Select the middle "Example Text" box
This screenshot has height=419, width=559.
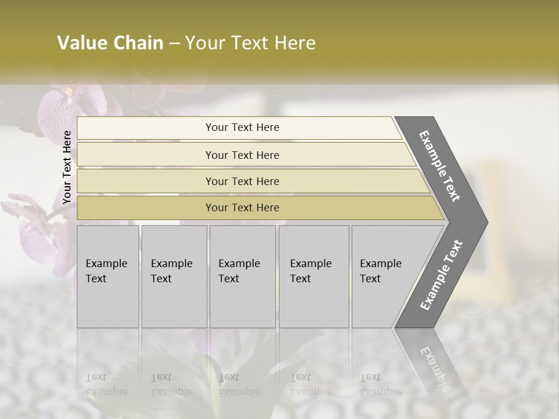pos(242,276)
